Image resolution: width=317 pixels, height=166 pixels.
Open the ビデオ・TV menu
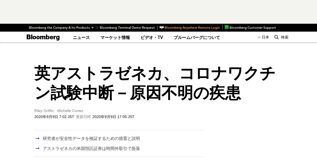click(152, 37)
